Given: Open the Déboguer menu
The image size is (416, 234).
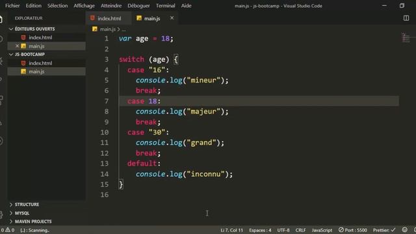Looking at the screenshot, I should (138, 6).
